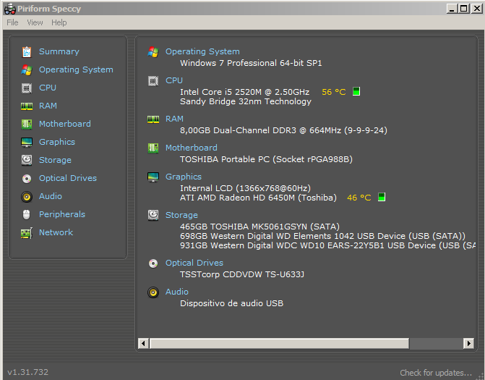
Task: Click the green graphics temperature indicator icon
Action: click(x=382, y=197)
